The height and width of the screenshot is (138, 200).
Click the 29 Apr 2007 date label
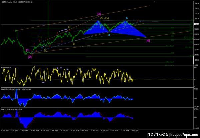coord(4,130)
